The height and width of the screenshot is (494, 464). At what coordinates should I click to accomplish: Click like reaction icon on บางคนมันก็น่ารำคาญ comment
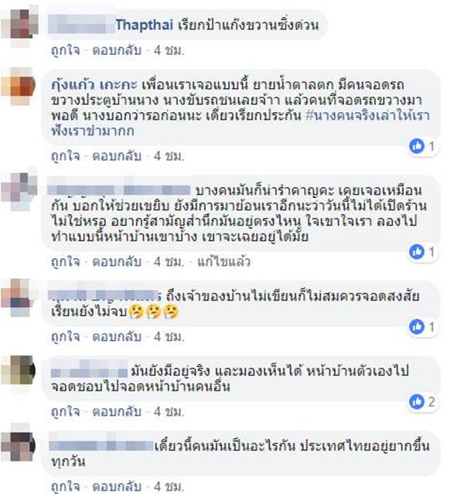coord(417,252)
